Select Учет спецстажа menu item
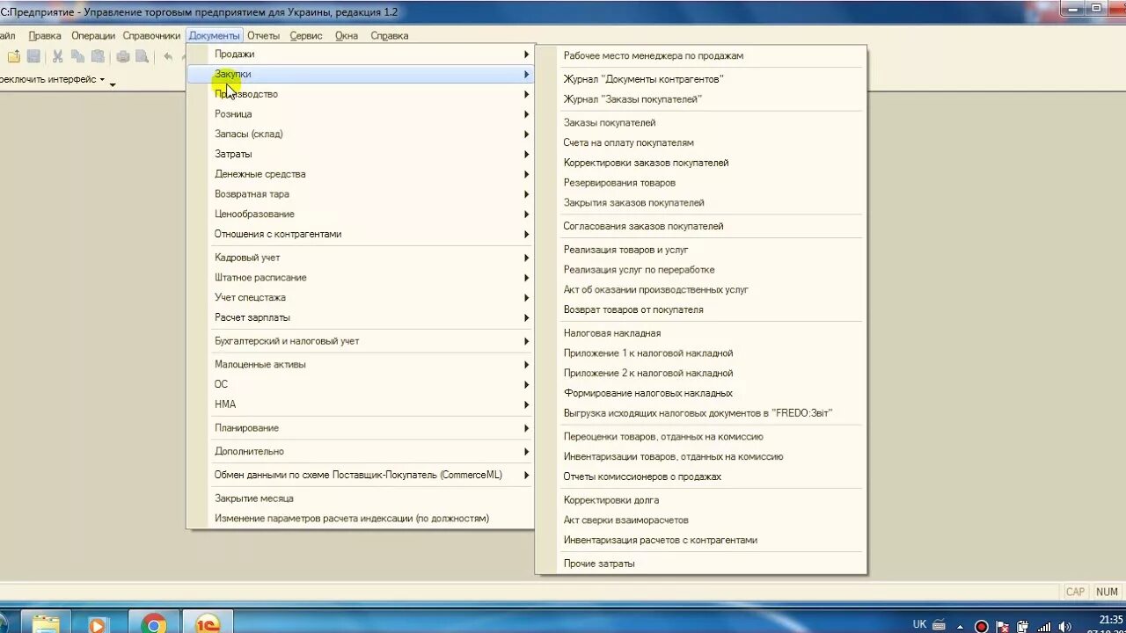Screen dimensions: 1126x633 click(361, 298)
